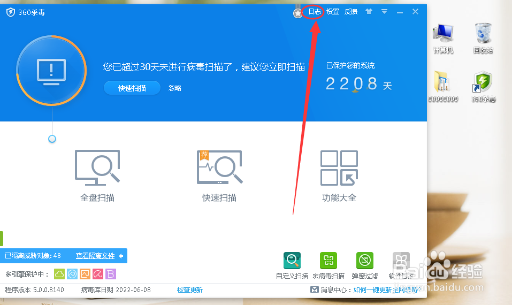
Task: Click the 2208 天 protection days counter
Action: (x=358, y=84)
